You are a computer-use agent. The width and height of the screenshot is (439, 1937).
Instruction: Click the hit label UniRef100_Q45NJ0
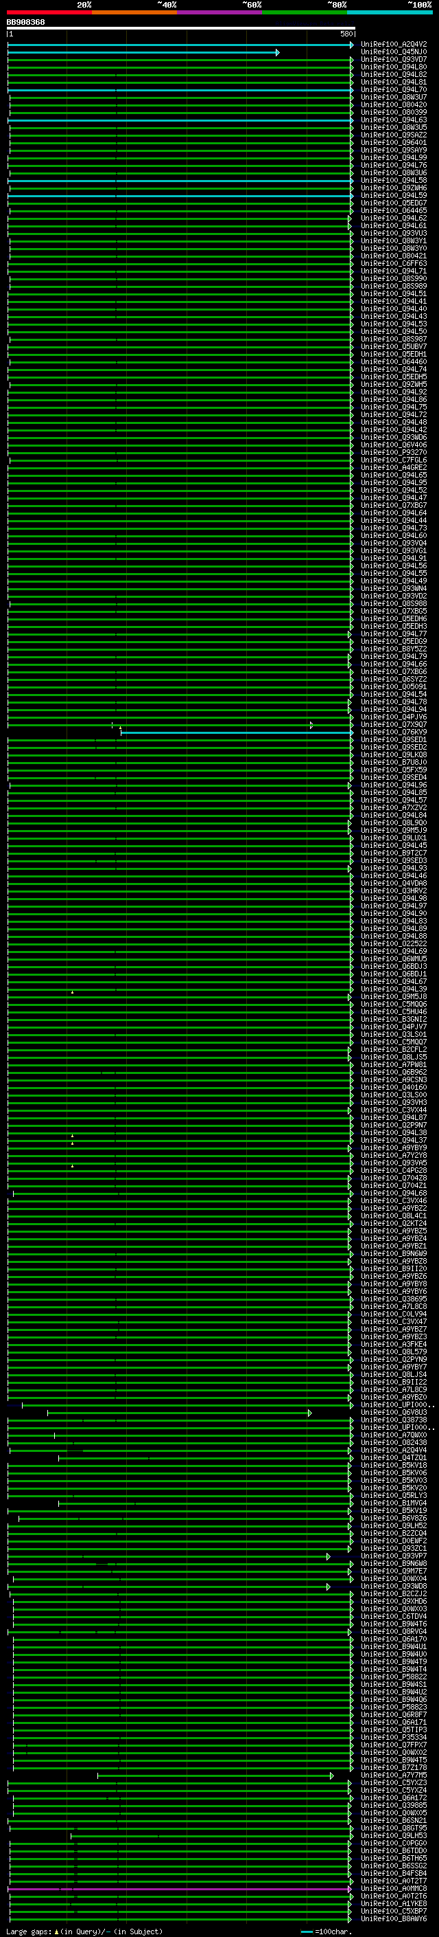pyautogui.click(x=394, y=52)
